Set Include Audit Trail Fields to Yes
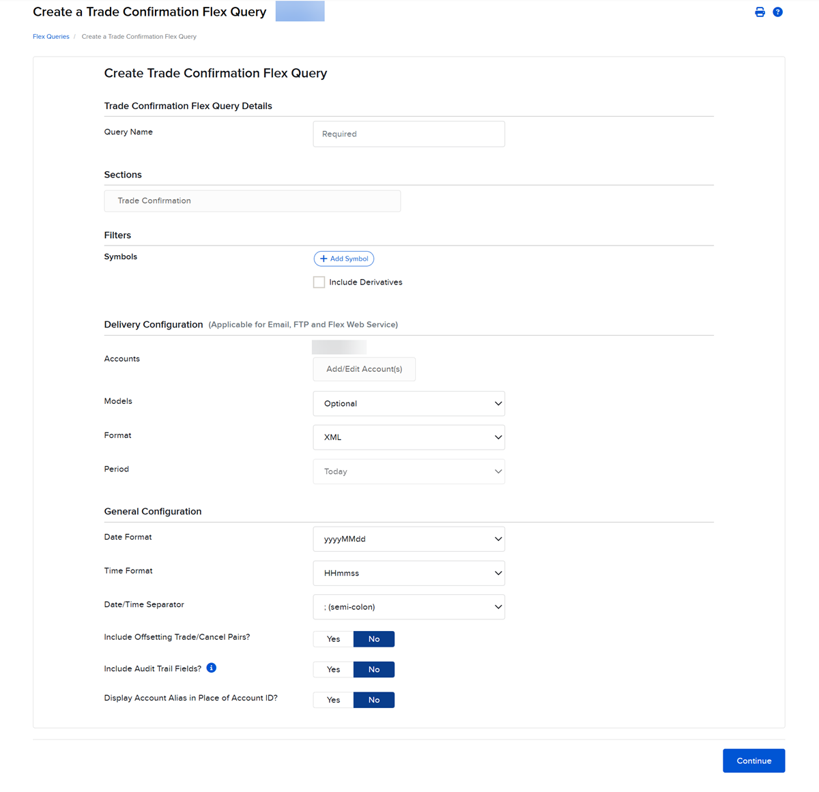 click(333, 669)
